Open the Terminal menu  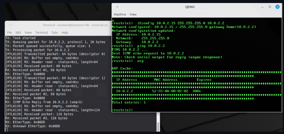click(x=42, y=32)
